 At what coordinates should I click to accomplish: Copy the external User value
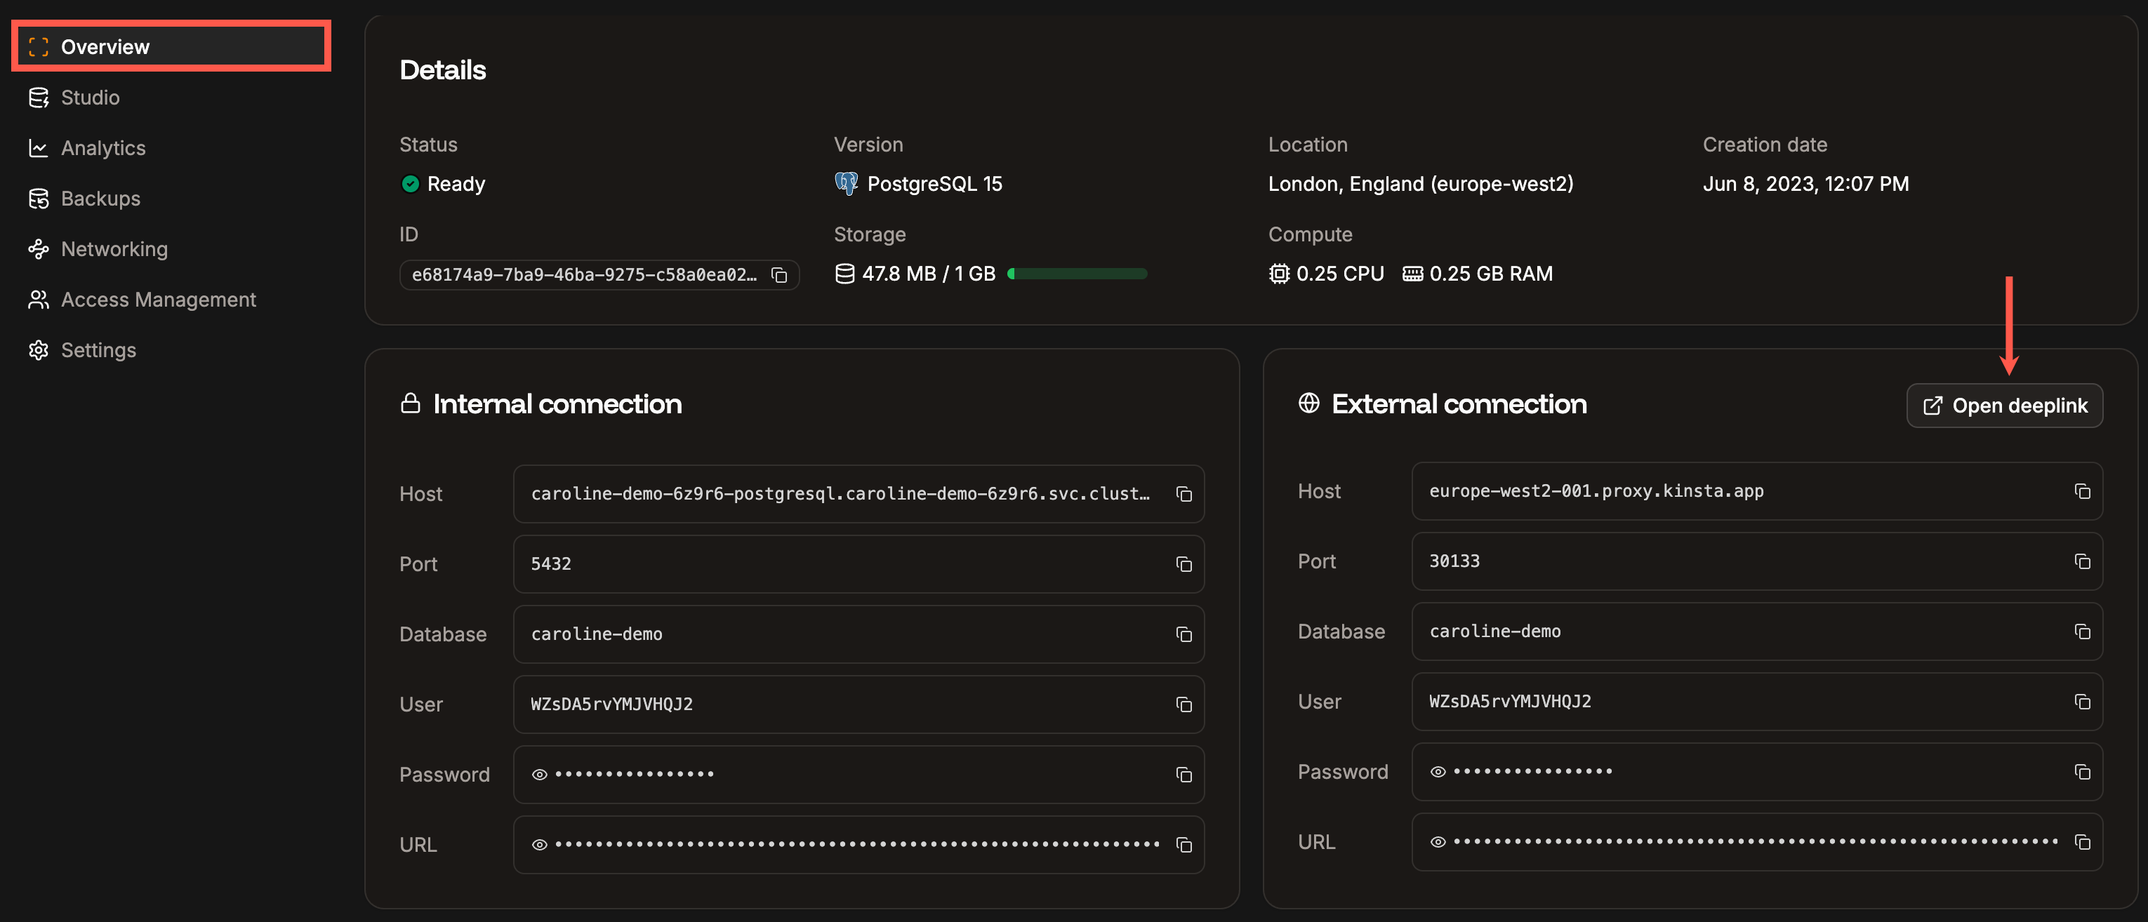(2082, 702)
